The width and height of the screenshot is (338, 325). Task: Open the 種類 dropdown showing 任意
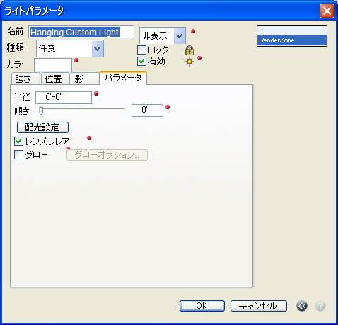pyautogui.click(x=70, y=48)
